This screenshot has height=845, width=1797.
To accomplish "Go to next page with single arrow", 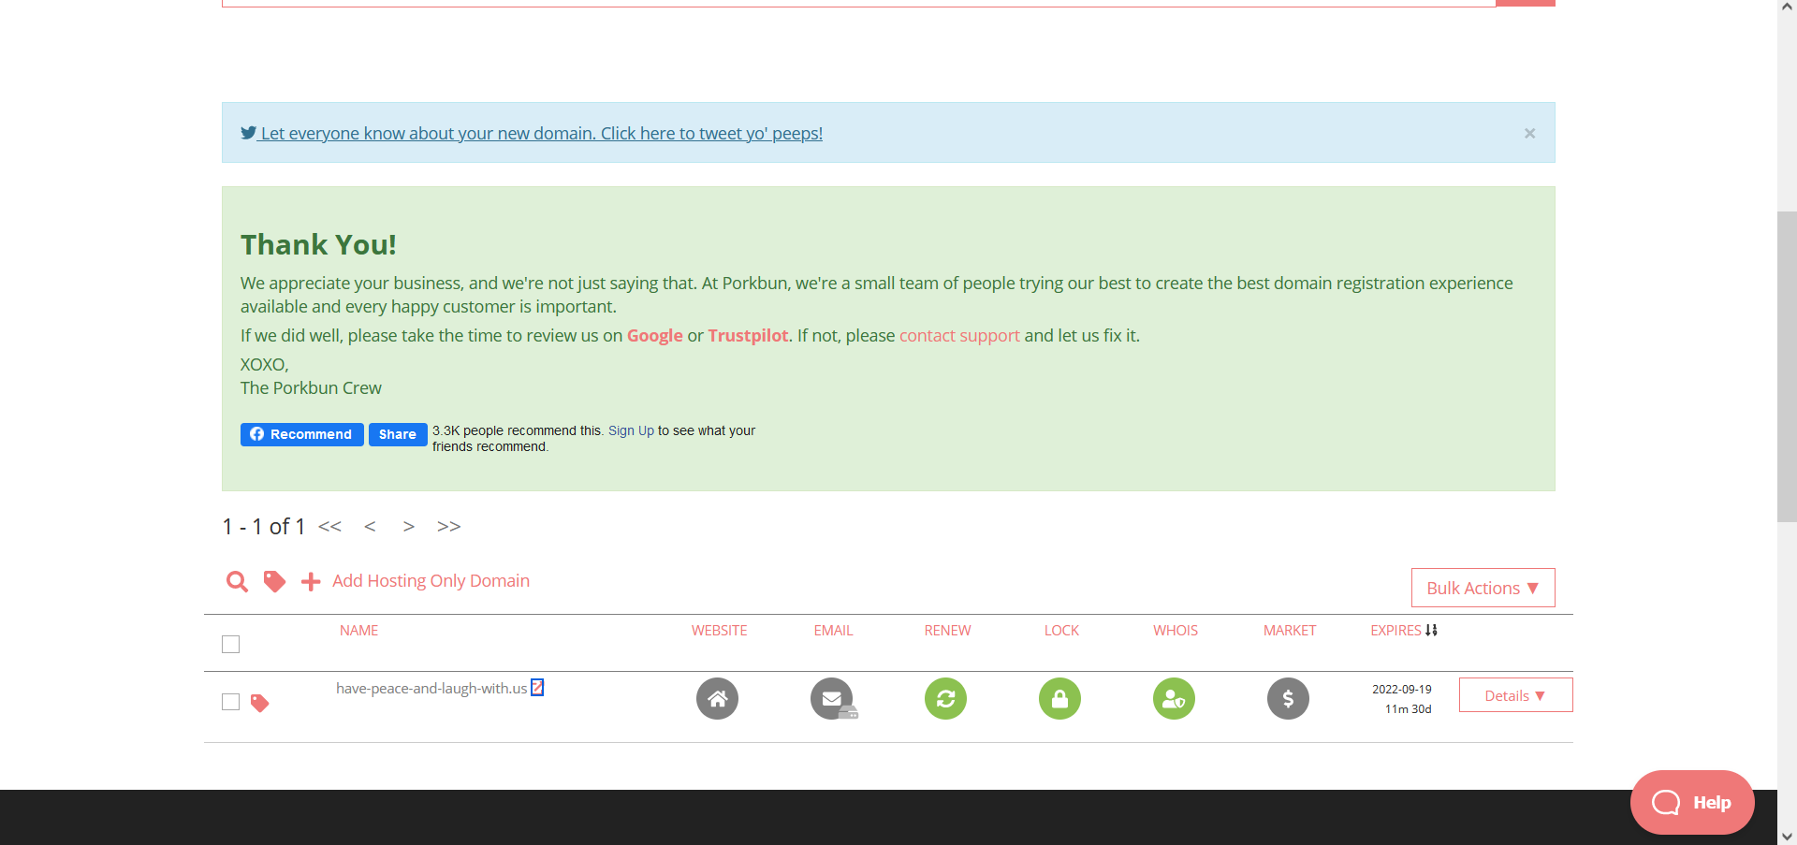I will tap(409, 526).
